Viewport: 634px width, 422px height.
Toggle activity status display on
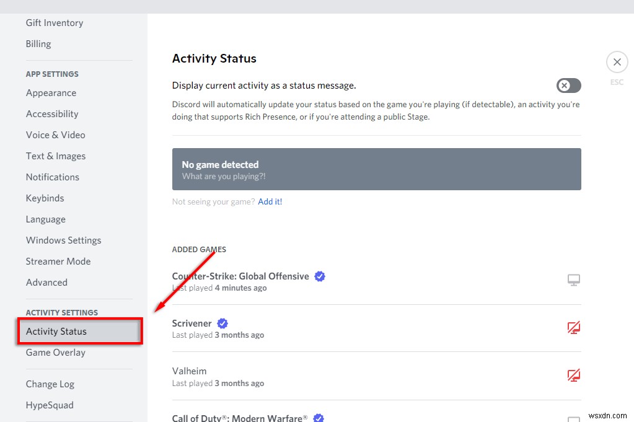click(568, 86)
